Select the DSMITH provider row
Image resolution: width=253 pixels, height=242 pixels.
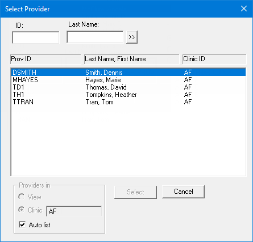pos(128,73)
